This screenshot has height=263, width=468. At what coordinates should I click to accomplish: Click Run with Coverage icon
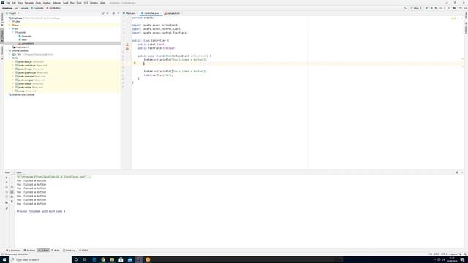437,8
